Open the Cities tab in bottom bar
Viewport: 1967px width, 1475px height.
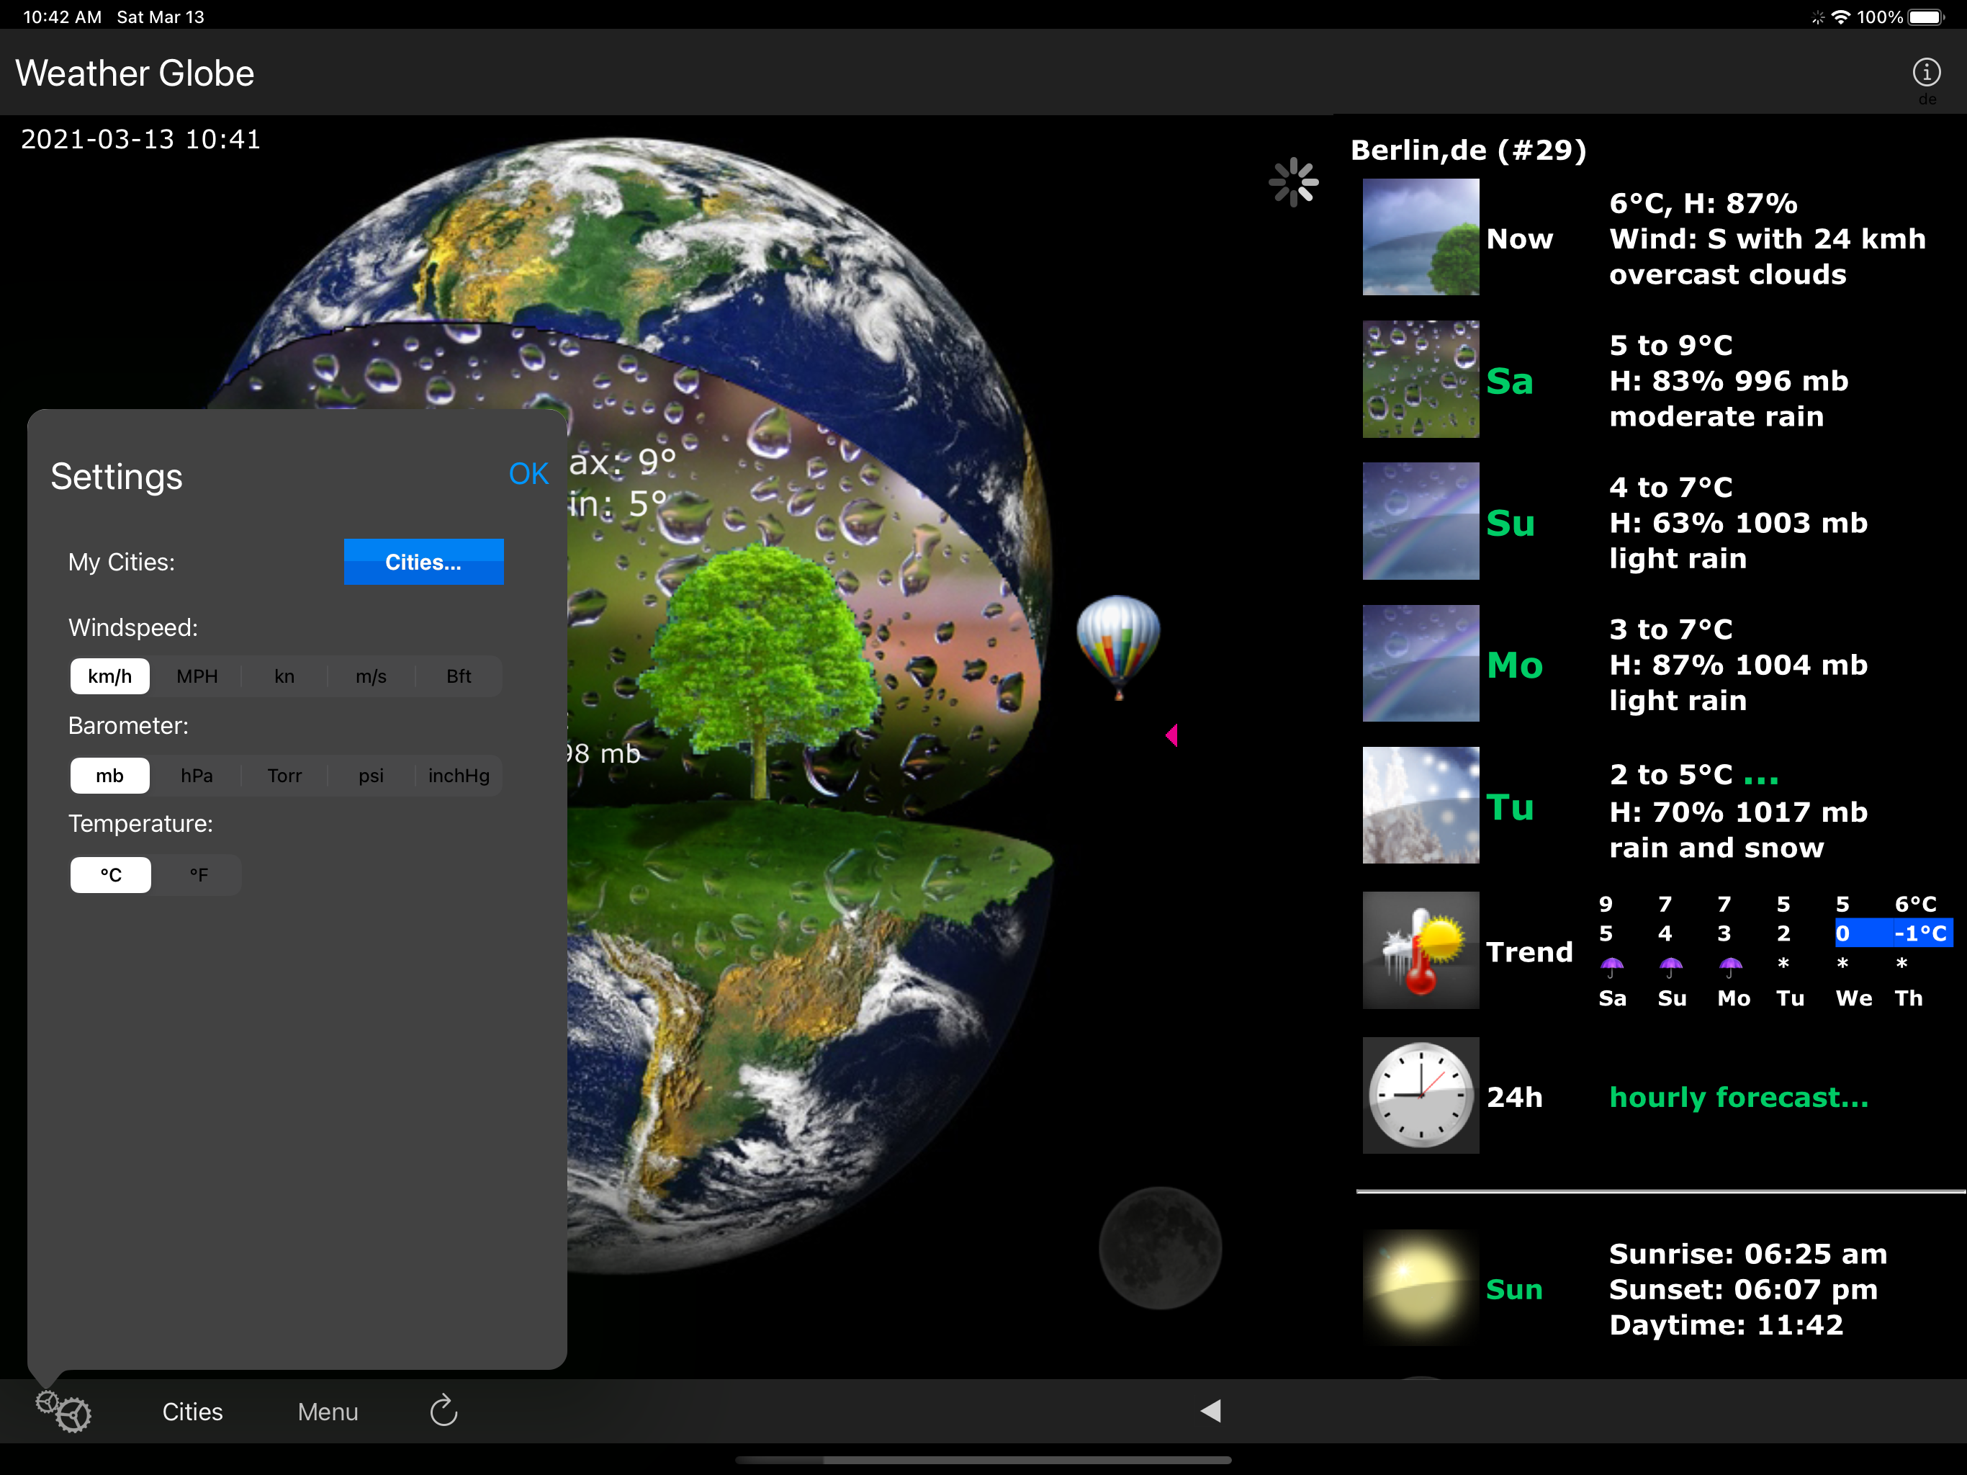192,1411
